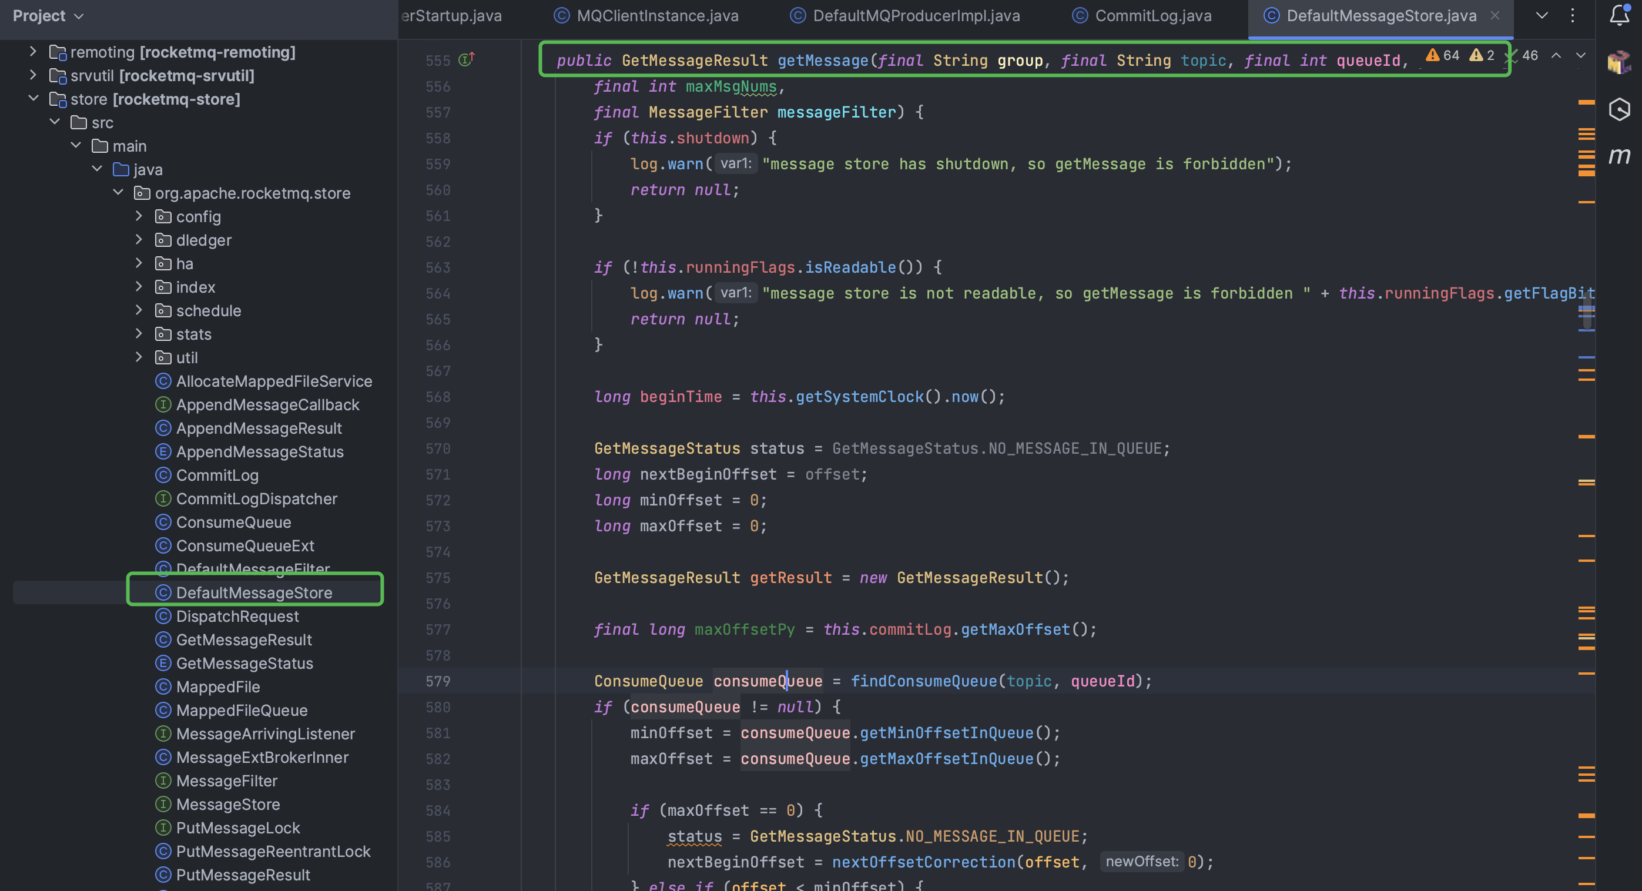Open the hexagon tool window icon

1619,109
